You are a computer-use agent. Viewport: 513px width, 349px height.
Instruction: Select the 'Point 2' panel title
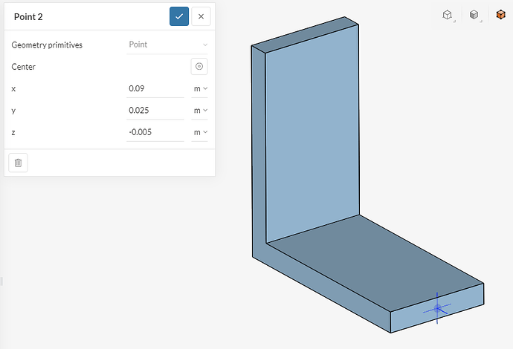coord(28,16)
